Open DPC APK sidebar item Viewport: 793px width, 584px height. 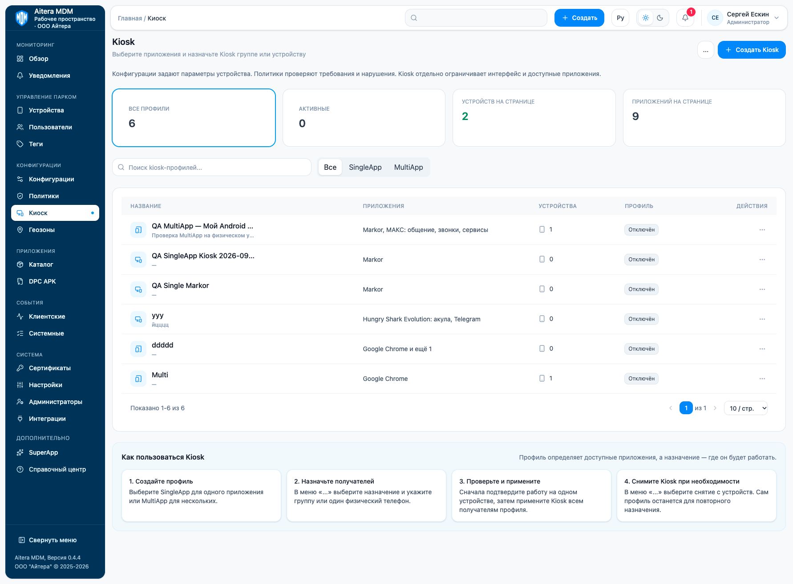click(x=55, y=281)
